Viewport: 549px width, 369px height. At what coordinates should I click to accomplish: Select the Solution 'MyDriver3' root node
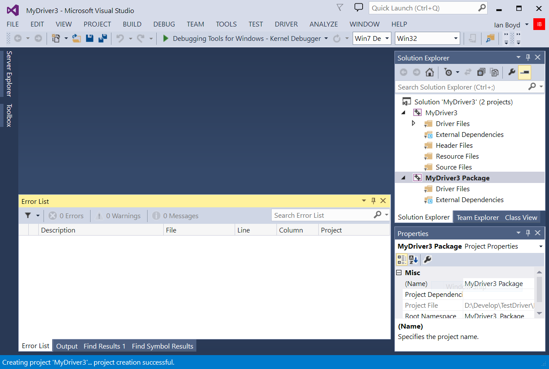point(463,102)
